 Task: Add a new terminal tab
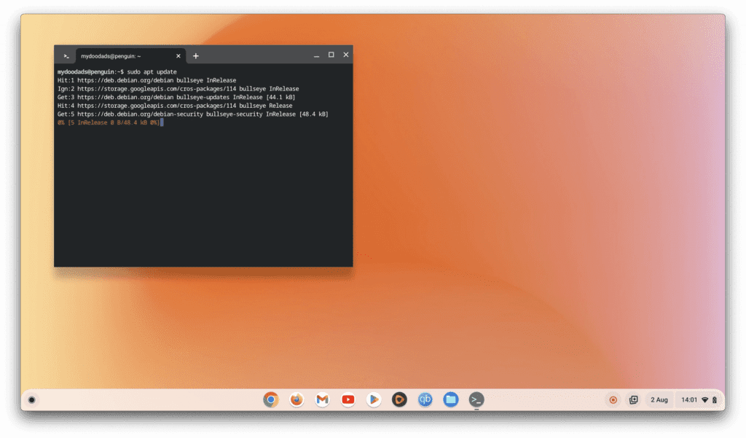click(195, 56)
